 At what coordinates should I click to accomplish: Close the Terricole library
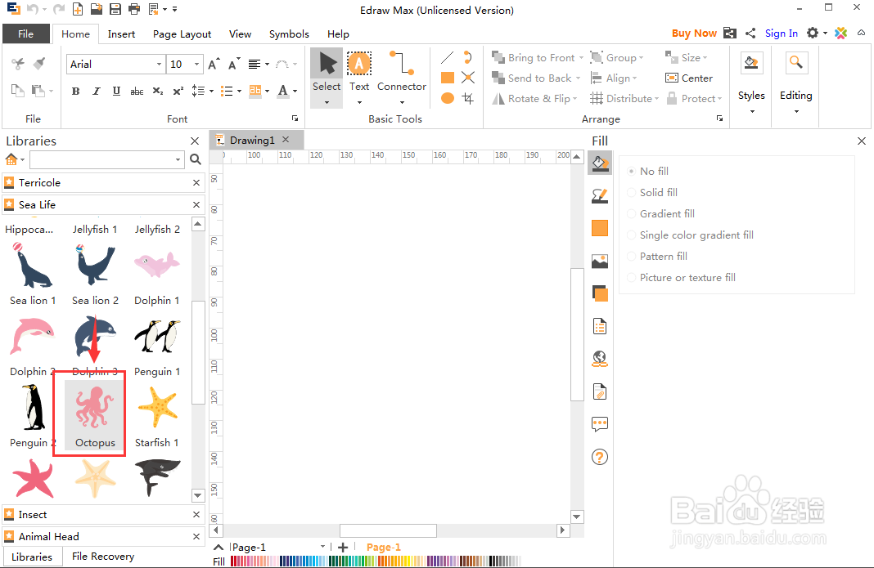tap(196, 182)
